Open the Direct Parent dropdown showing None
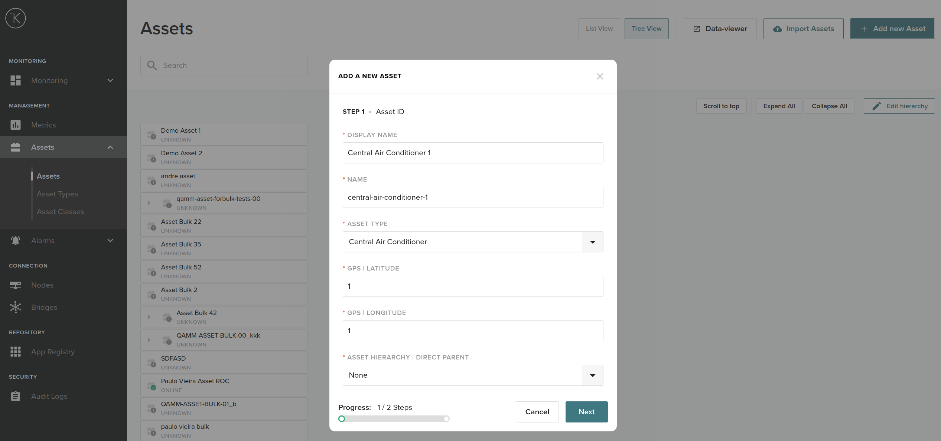 tap(592, 375)
